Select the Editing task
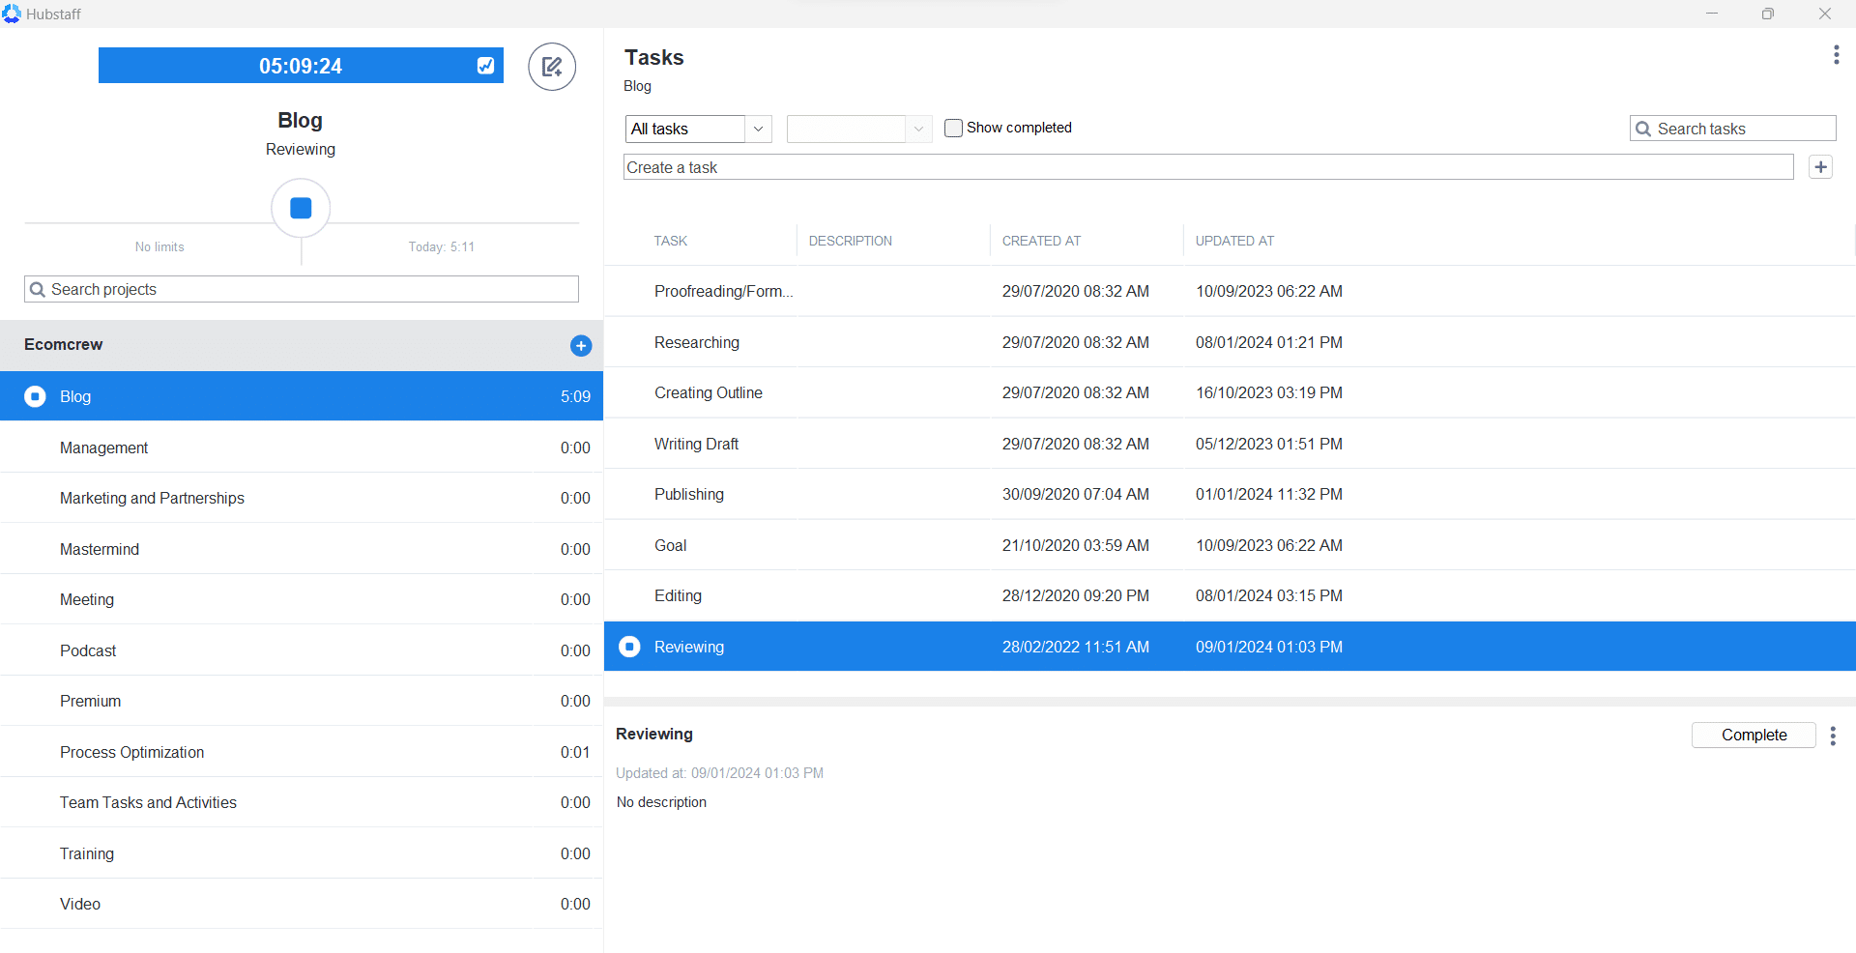1856x953 pixels. pos(1230,595)
